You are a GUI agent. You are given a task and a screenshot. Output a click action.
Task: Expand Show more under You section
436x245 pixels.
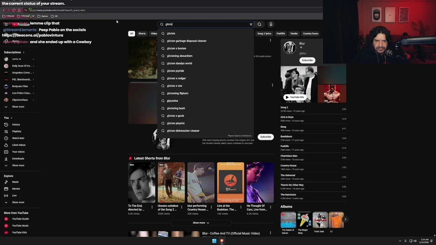(x=18, y=165)
